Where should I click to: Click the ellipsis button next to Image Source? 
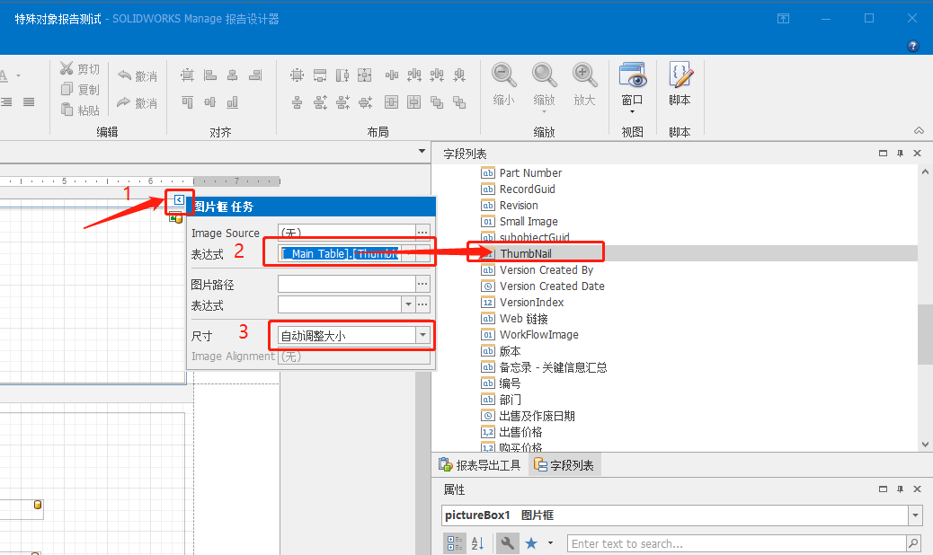click(422, 233)
